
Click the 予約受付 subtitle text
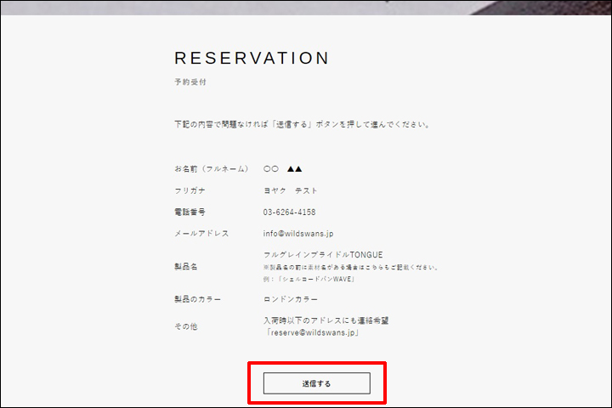[190, 82]
